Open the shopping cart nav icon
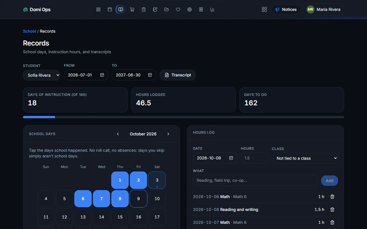 (132, 9)
